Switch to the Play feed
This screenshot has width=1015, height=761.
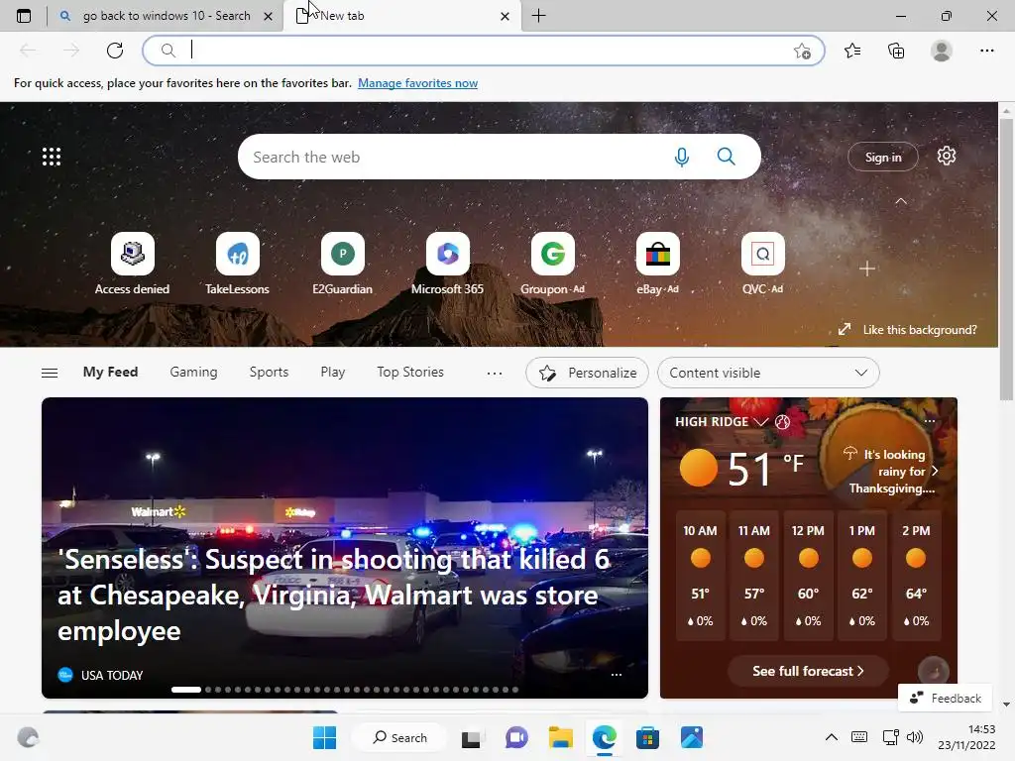tap(333, 373)
